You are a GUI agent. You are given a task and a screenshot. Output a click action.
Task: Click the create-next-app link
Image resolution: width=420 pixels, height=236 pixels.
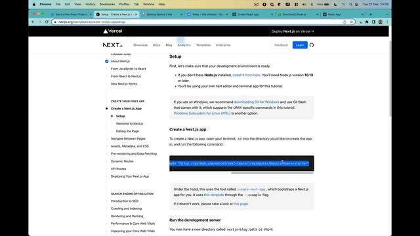(x=251, y=189)
